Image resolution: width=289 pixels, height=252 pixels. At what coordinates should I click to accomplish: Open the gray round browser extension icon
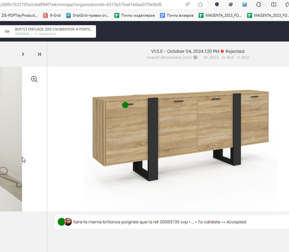pos(231,5)
